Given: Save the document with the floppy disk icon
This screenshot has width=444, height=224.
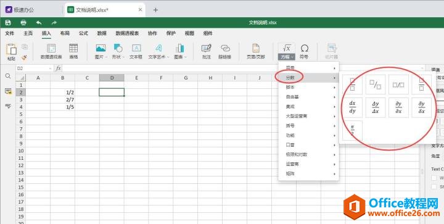Looking at the screenshot, I should pyautogui.click(x=8, y=23).
